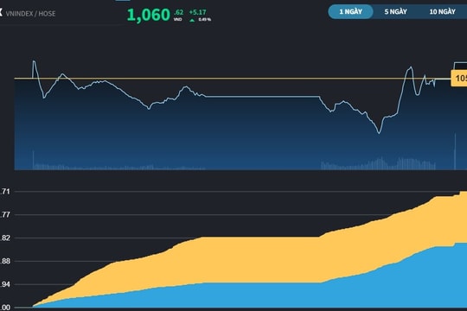Click the 0.49 % percentage change
This screenshot has width=467, height=311.
[205, 20]
